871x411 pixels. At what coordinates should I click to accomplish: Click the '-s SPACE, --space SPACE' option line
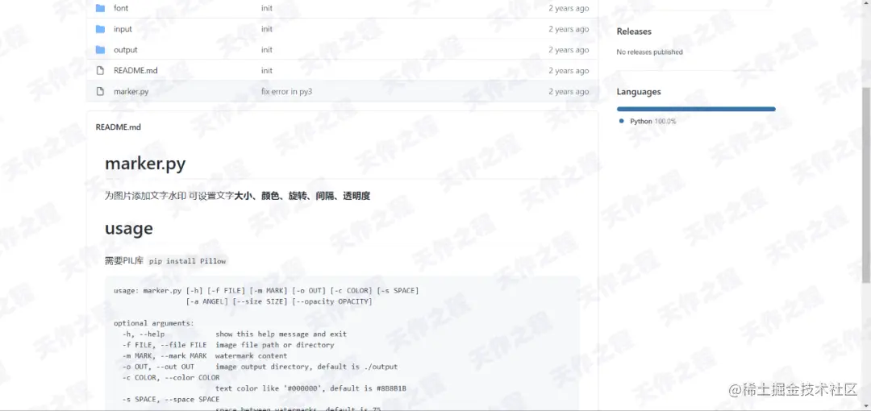click(171, 400)
